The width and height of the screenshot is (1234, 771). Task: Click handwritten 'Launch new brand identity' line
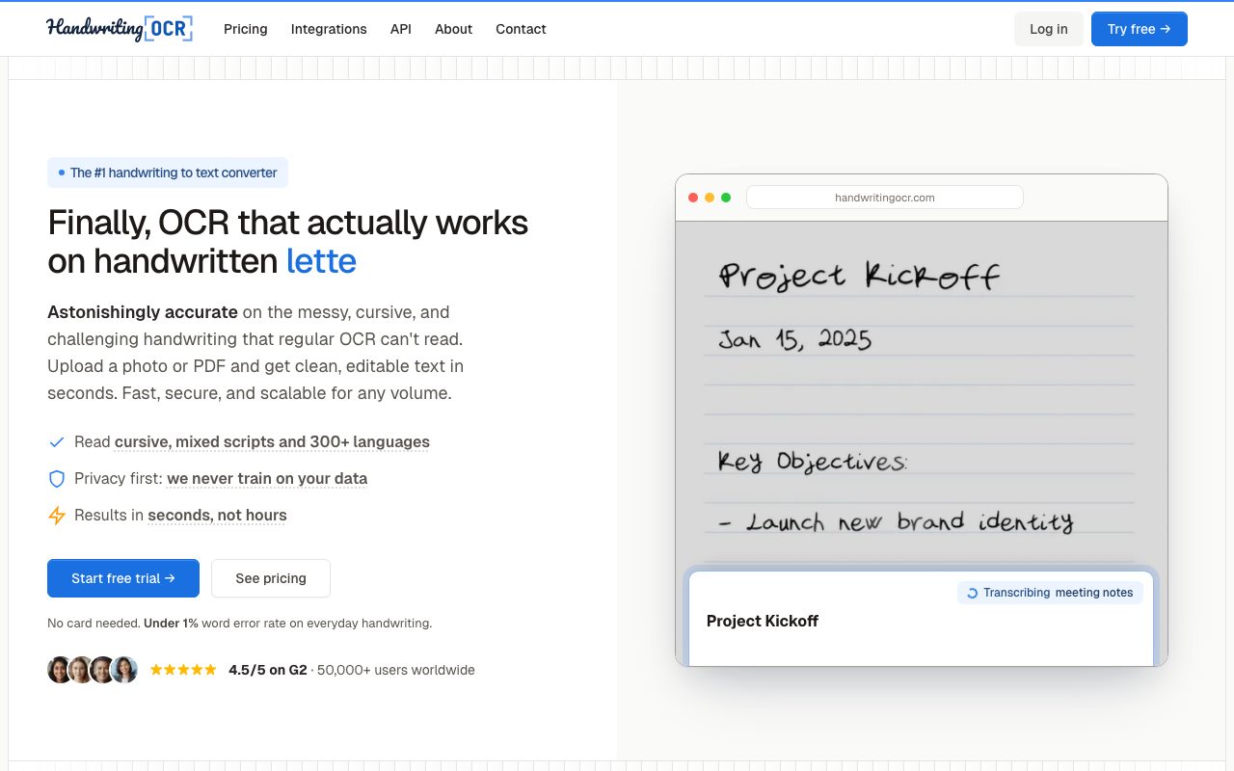[896, 522]
